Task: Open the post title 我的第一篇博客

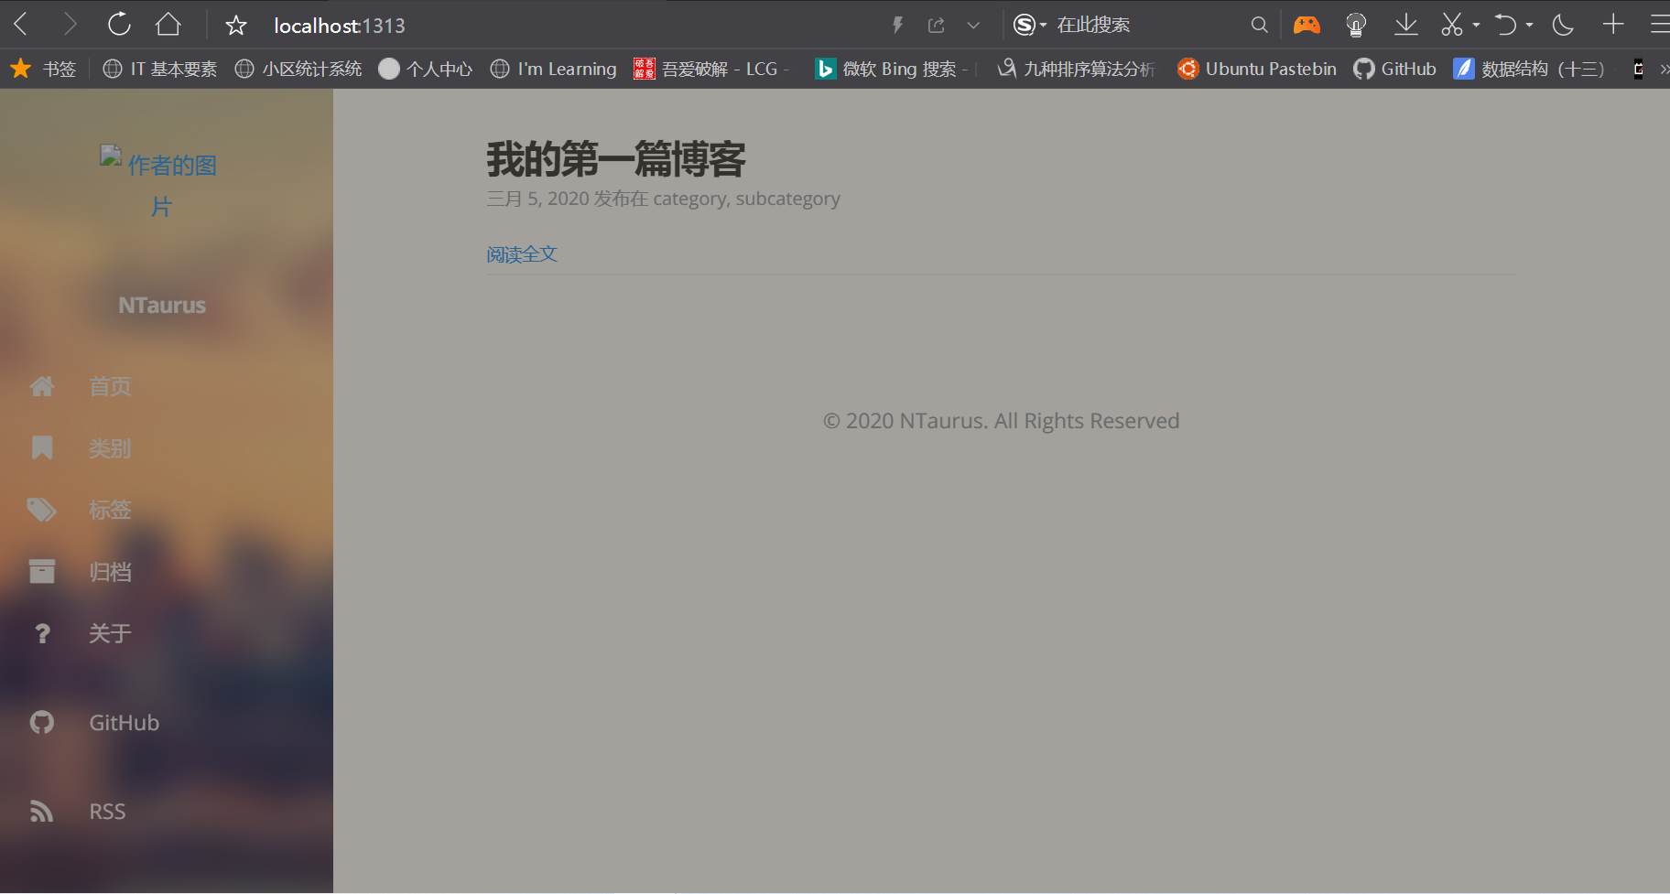Action: tap(616, 159)
